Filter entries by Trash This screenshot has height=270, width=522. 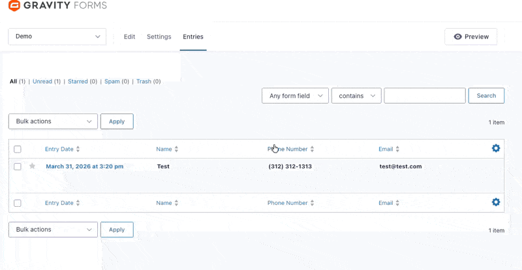click(x=144, y=82)
